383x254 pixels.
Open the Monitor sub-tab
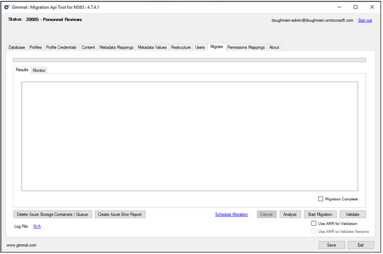39,70
